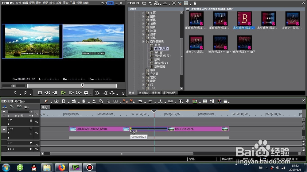The height and width of the screenshot is (172, 307).
Task: Open dropdown arrow next to save icon
Action: [89, 102]
